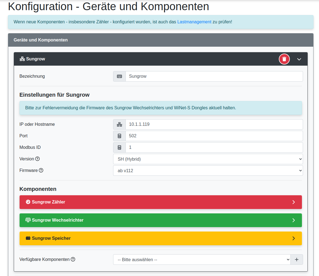Add selected component with plus button
Screen dimensions: 319x276
[297, 260]
